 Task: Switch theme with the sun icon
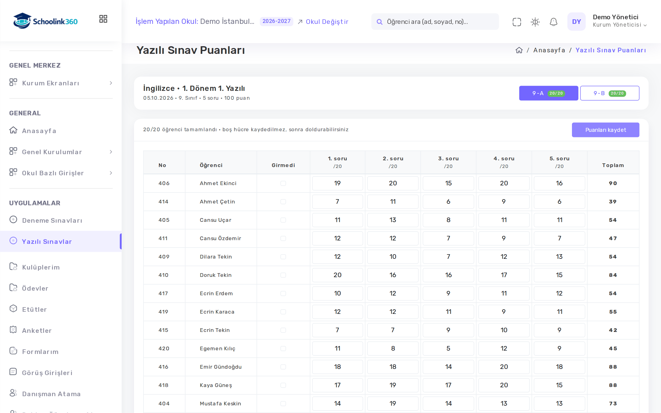535,22
